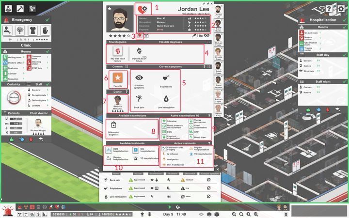349x218 pixels.
Task: Switch to night with the moon icon
Action: coord(178,207)
